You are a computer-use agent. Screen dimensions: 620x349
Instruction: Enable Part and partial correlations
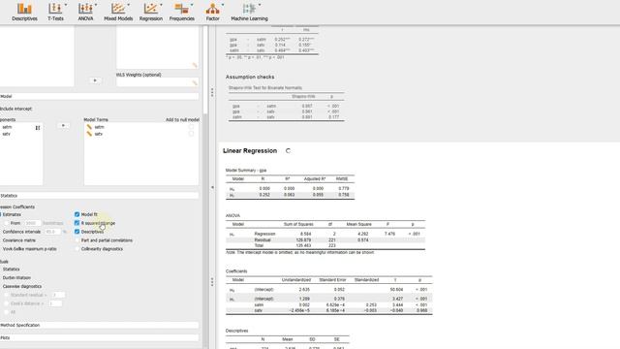coord(77,240)
